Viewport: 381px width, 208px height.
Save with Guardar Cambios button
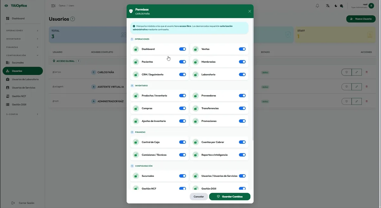coord(230,197)
